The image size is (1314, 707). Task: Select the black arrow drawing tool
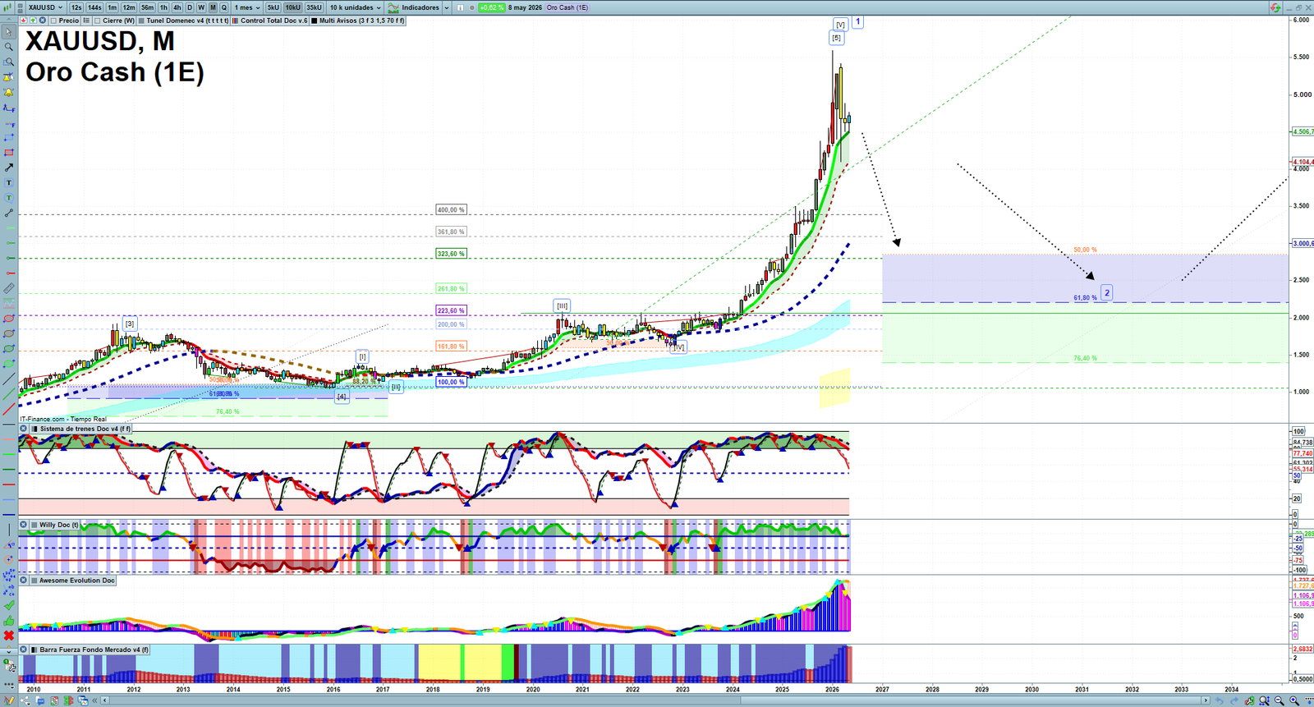[9, 168]
